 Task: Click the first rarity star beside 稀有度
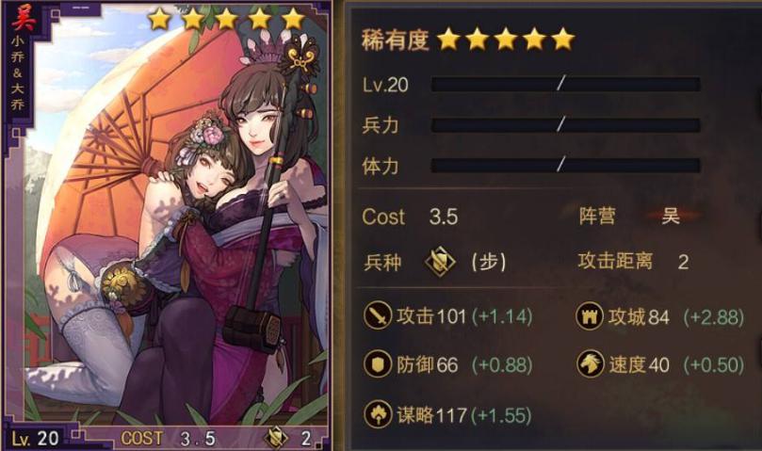(448, 40)
